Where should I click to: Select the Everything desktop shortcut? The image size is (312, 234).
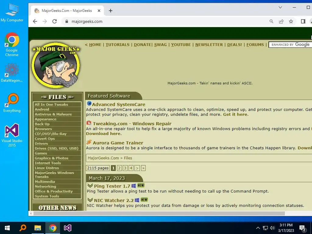pyautogui.click(x=12, y=103)
